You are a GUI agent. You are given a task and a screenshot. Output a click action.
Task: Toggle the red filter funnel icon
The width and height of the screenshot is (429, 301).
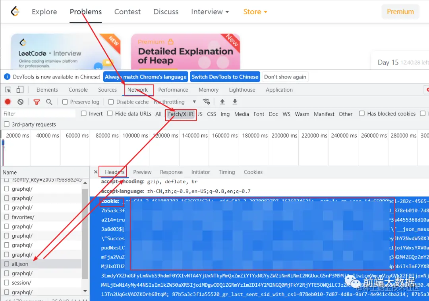click(x=37, y=102)
